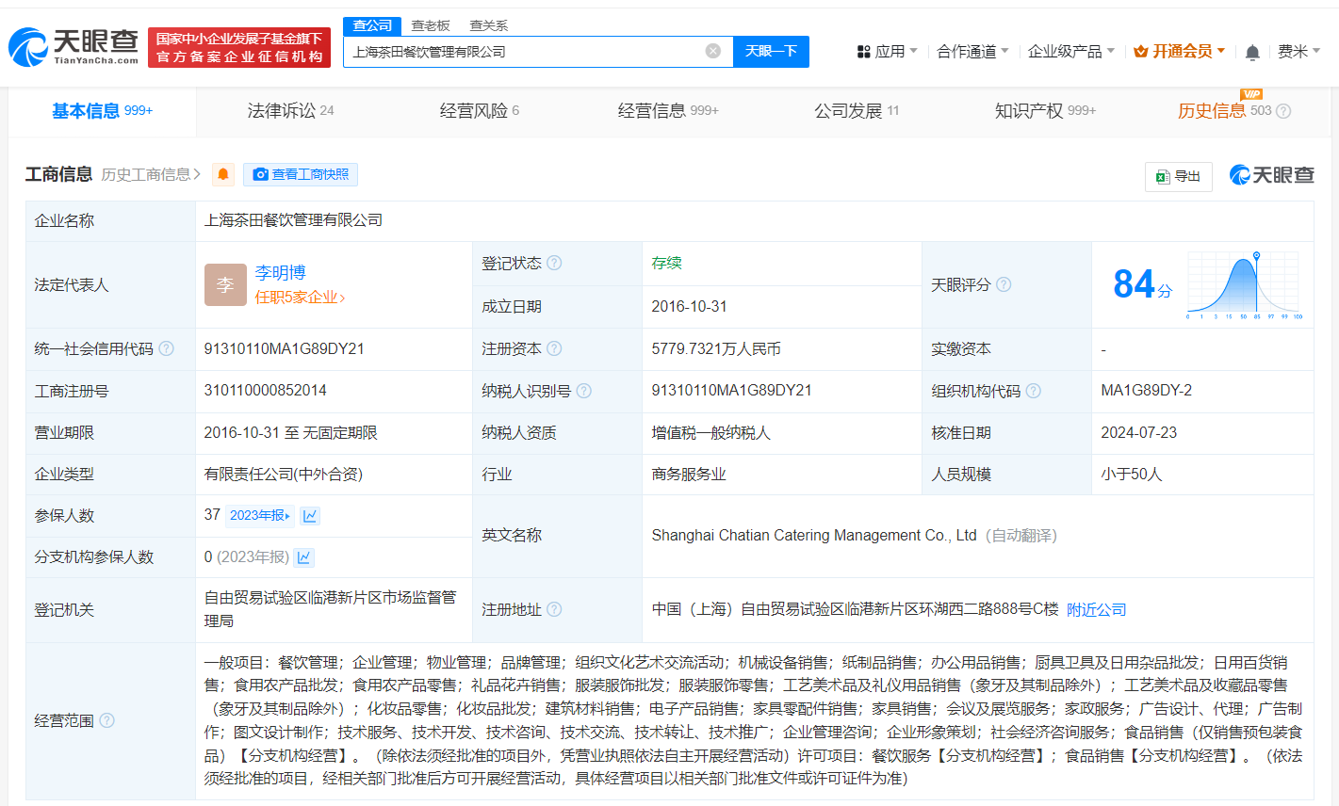This screenshot has height=806, width=1339.
Task: Switch to the 查老板 search tab
Action: (x=429, y=25)
